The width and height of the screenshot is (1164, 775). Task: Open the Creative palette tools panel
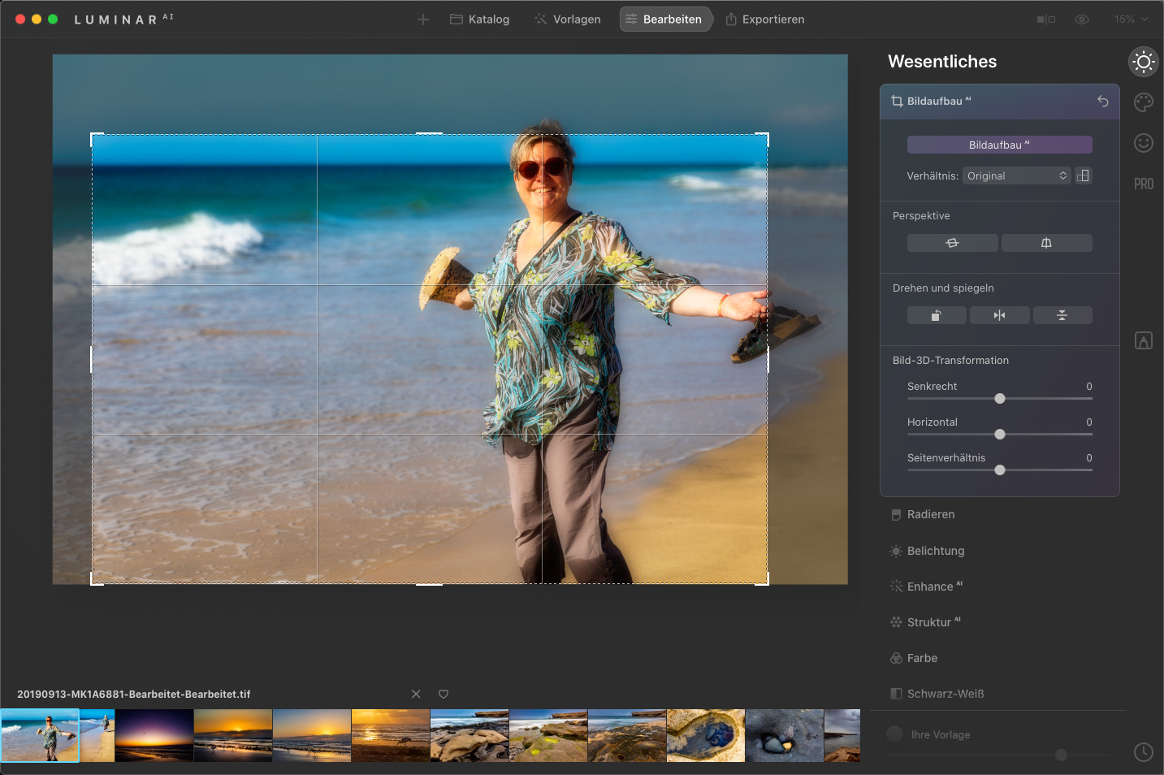coord(1143,102)
